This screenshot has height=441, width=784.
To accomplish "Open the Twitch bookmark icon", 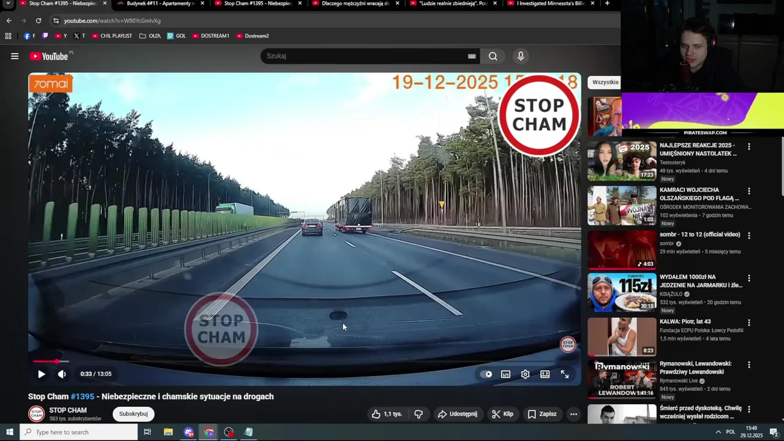I will [45, 36].
